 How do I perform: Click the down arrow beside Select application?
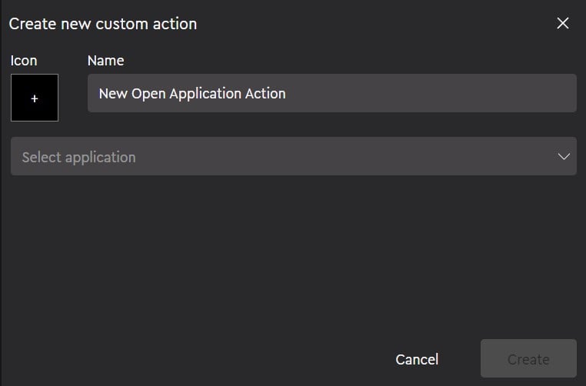coord(564,156)
